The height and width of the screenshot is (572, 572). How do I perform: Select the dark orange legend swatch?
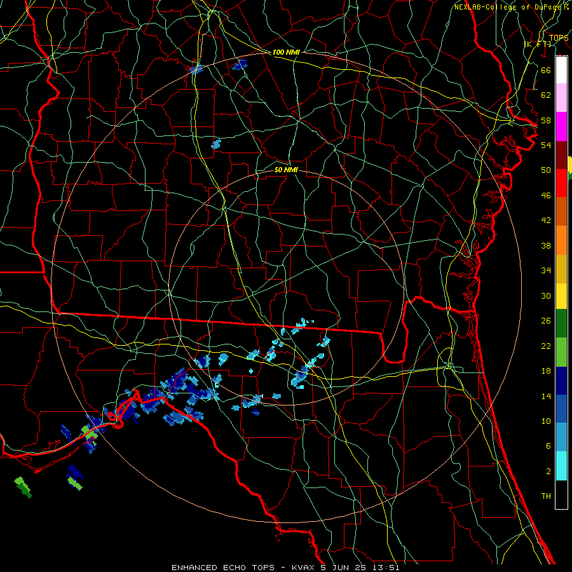tap(561, 212)
